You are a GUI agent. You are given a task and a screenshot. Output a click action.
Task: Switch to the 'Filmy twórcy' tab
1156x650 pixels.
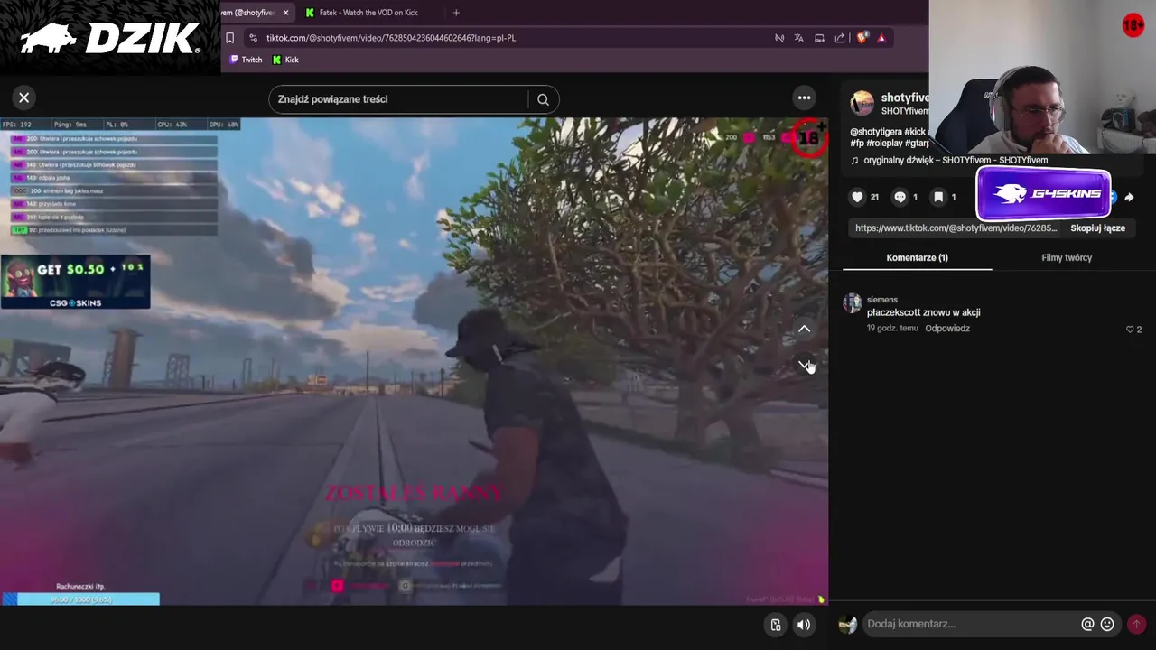[1067, 257]
